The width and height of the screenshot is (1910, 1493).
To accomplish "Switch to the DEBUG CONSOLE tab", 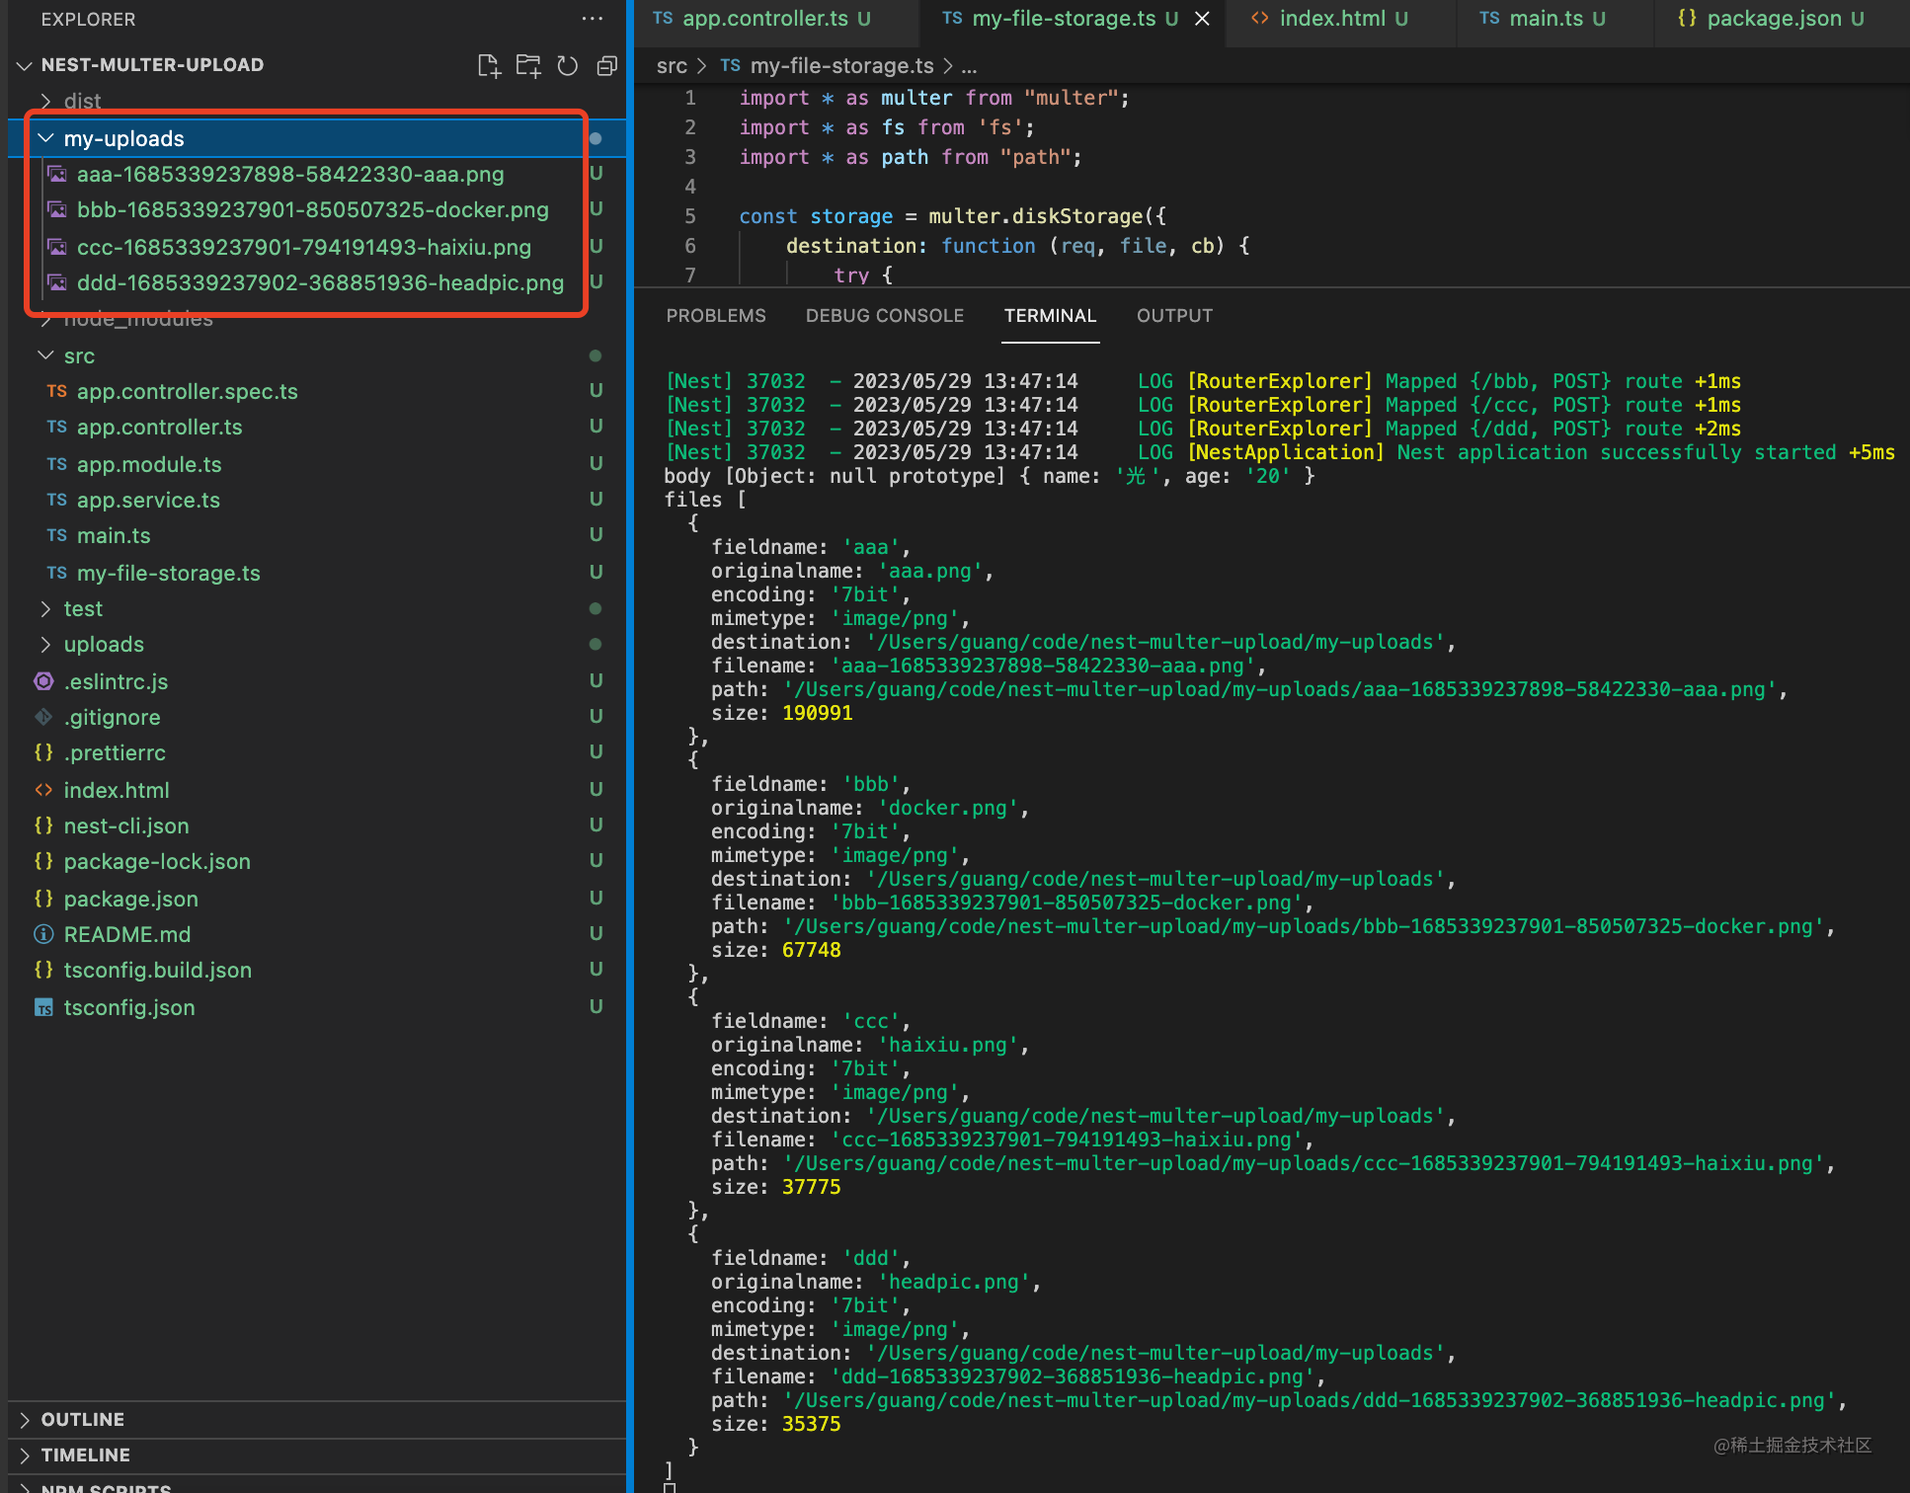I will 884,316.
